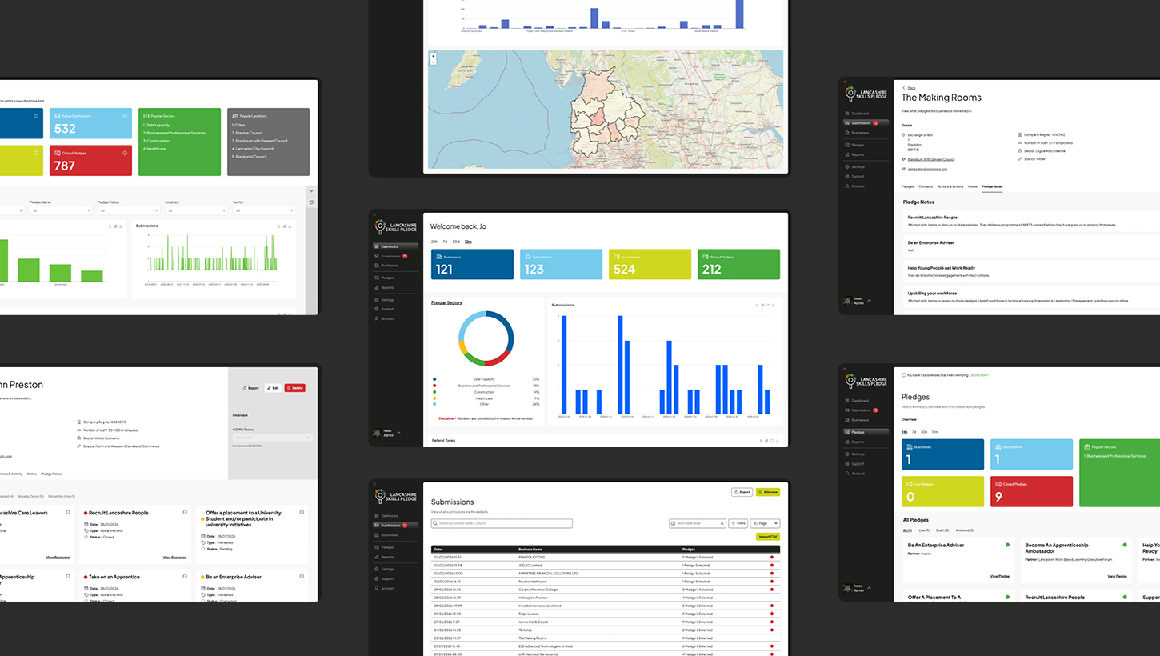Click the calendar icon in date range field
The image size is (1160, 656).
(673, 523)
